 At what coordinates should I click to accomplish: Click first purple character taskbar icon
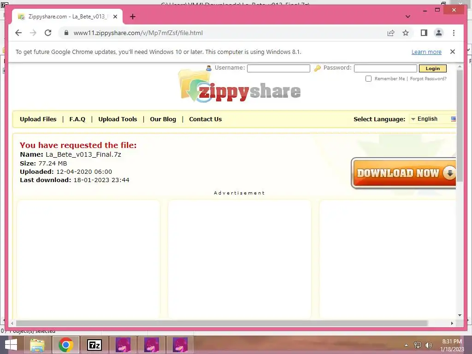coord(123,345)
